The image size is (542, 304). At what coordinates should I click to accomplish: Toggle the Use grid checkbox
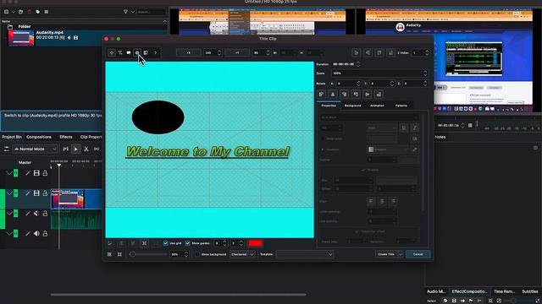click(x=166, y=243)
